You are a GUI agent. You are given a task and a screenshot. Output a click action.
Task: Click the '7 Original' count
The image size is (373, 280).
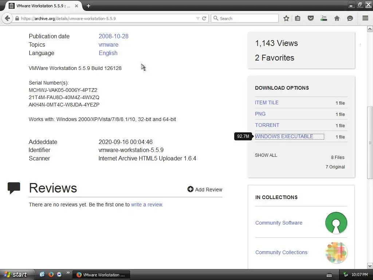coord(335,167)
